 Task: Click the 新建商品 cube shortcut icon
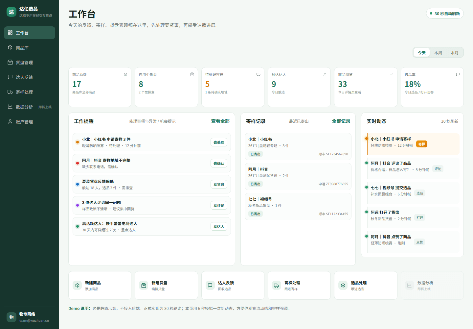click(77, 286)
